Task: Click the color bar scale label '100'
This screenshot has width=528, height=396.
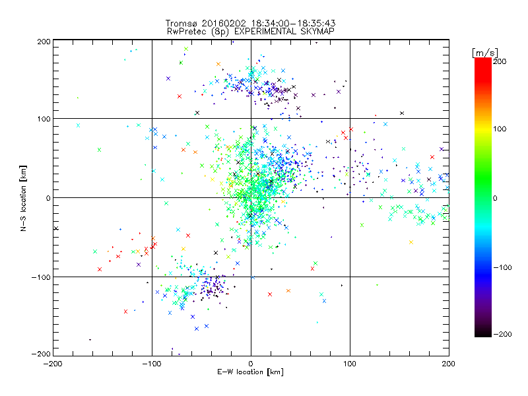Action: [x=500, y=129]
